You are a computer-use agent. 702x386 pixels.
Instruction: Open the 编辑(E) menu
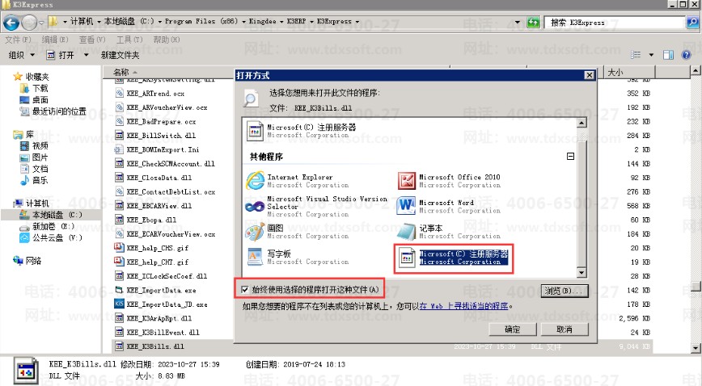tap(55, 40)
